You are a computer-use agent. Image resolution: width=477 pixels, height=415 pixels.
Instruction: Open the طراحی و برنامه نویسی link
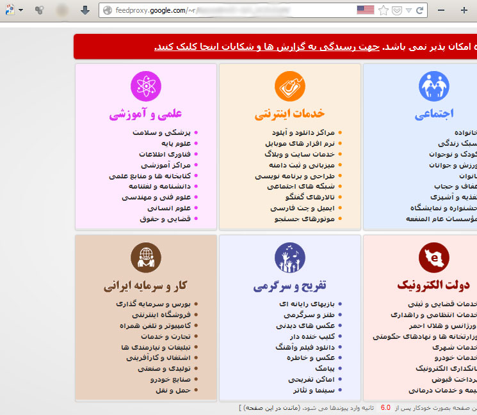(295, 176)
